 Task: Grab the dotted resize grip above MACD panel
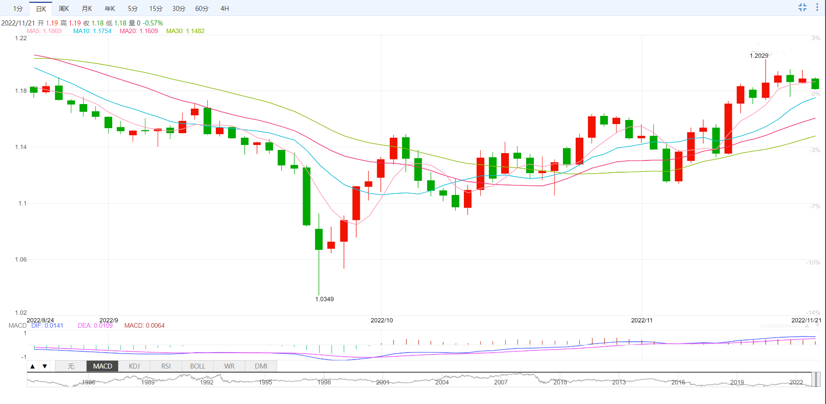point(780,326)
